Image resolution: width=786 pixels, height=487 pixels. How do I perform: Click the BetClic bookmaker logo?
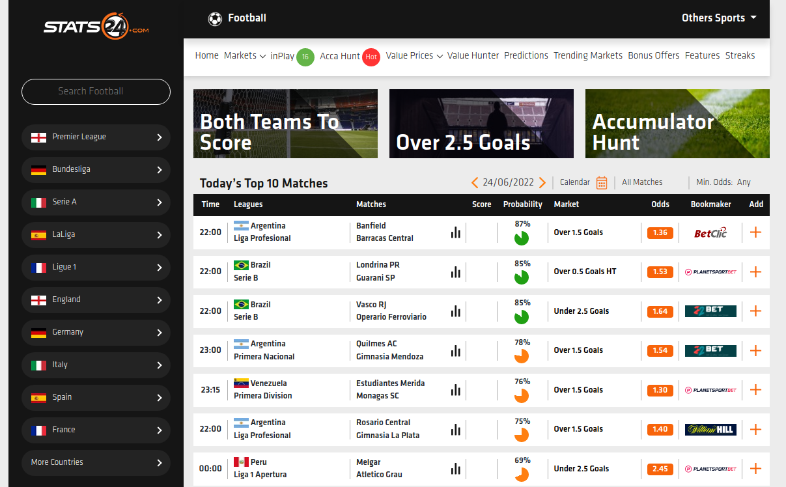(x=710, y=232)
